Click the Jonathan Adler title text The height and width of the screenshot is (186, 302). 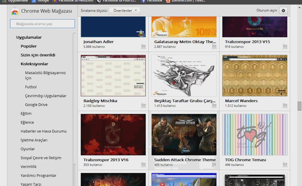[99, 42]
